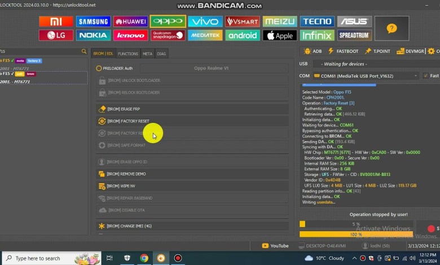Screen dimensions: 440x265
Task: Open the YouTube link in status bar
Action: [275, 246]
